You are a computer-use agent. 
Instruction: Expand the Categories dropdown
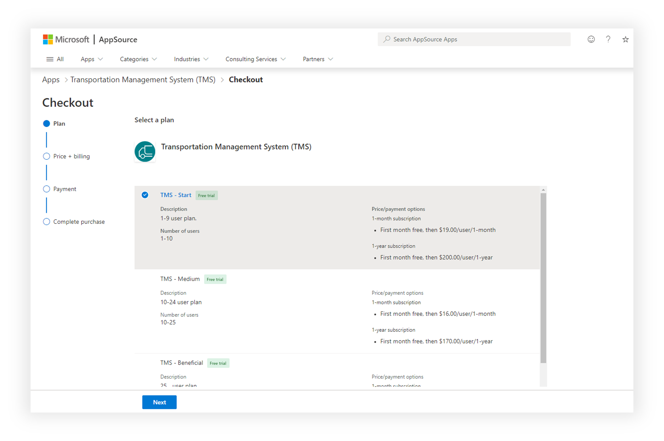(x=138, y=59)
